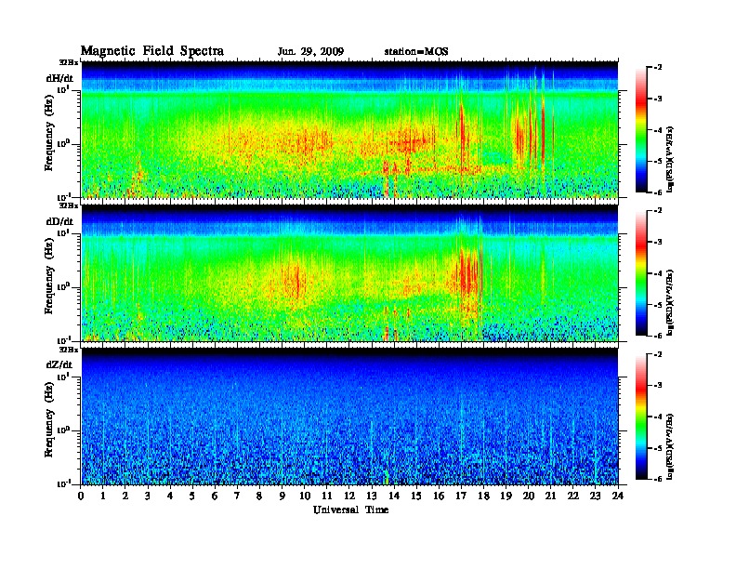The height and width of the screenshot is (569, 736).
Task: Click the 10^-1 frequency tick of dZ/dt panel
Action: point(63,483)
